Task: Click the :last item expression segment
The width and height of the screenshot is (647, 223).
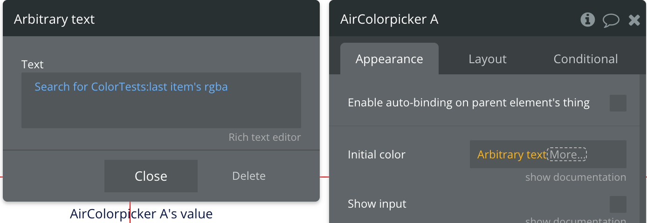Action: point(172,87)
